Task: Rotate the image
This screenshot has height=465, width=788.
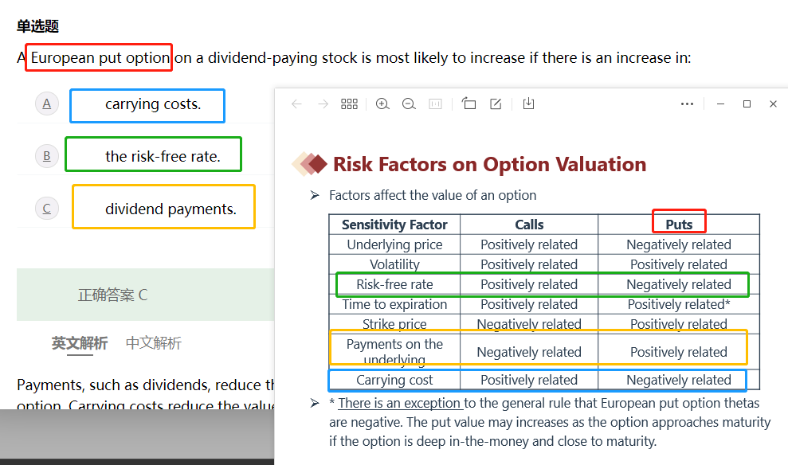Action: pos(468,104)
